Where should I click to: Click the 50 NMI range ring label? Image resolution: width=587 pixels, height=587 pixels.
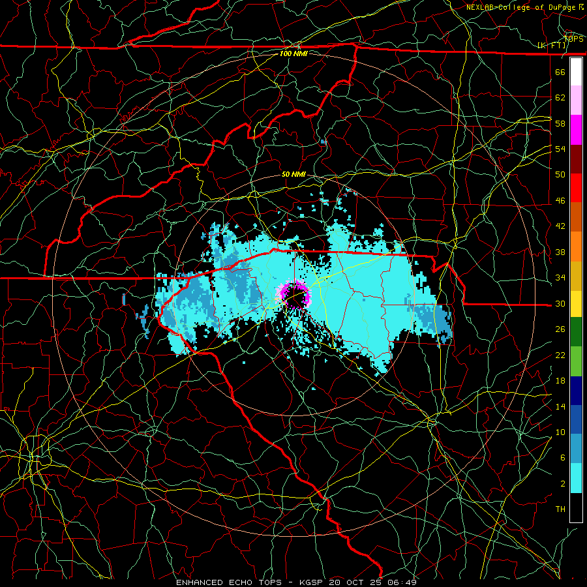(293, 174)
